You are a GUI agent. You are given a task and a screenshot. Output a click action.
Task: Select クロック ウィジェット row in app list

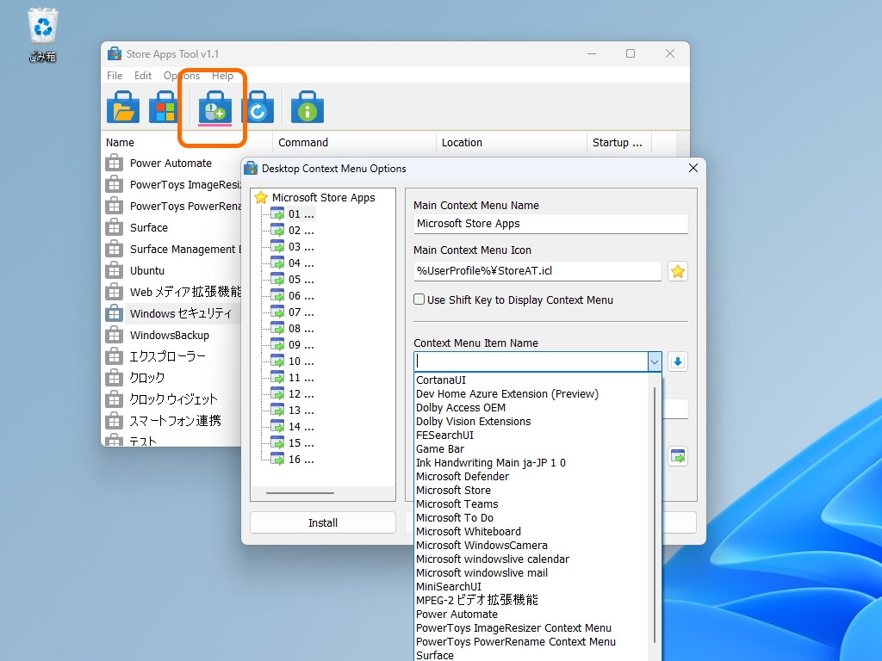173,399
